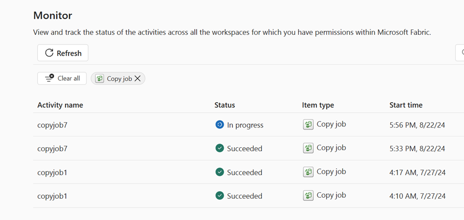The width and height of the screenshot is (464, 220).
Task: Open copyjob7 run that succeeded
Action: (52, 149)
